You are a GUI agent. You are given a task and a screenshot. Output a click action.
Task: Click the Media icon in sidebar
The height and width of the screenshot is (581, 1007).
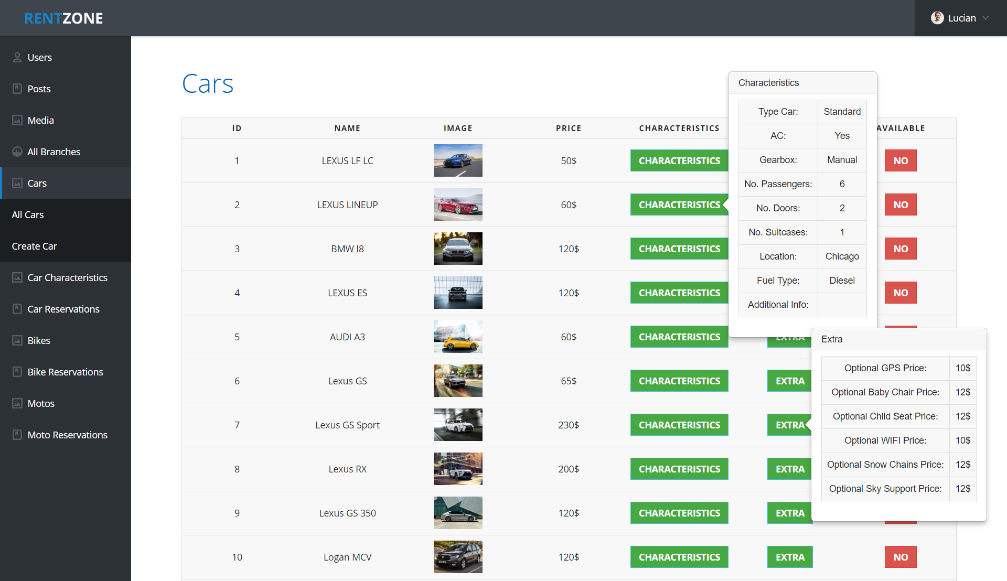click(17, 120)
